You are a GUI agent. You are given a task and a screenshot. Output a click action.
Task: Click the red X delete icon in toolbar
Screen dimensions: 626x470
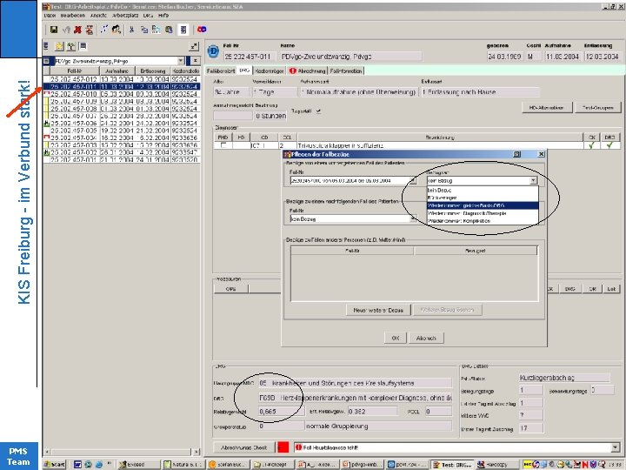78,30
